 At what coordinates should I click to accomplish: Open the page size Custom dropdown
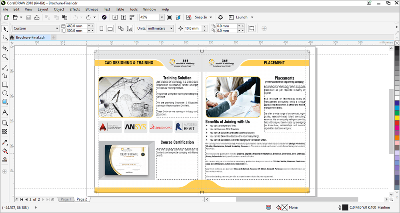(57, 28)
